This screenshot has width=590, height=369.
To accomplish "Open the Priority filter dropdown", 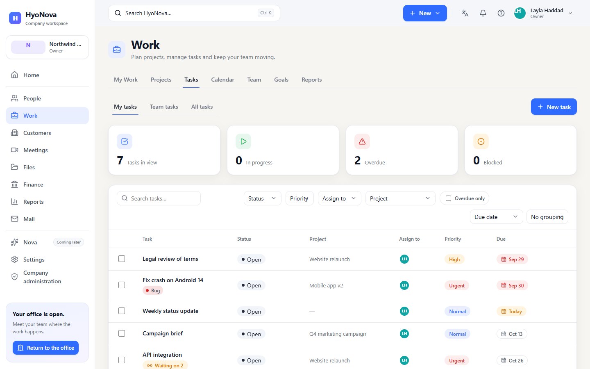I will [300, 198].
